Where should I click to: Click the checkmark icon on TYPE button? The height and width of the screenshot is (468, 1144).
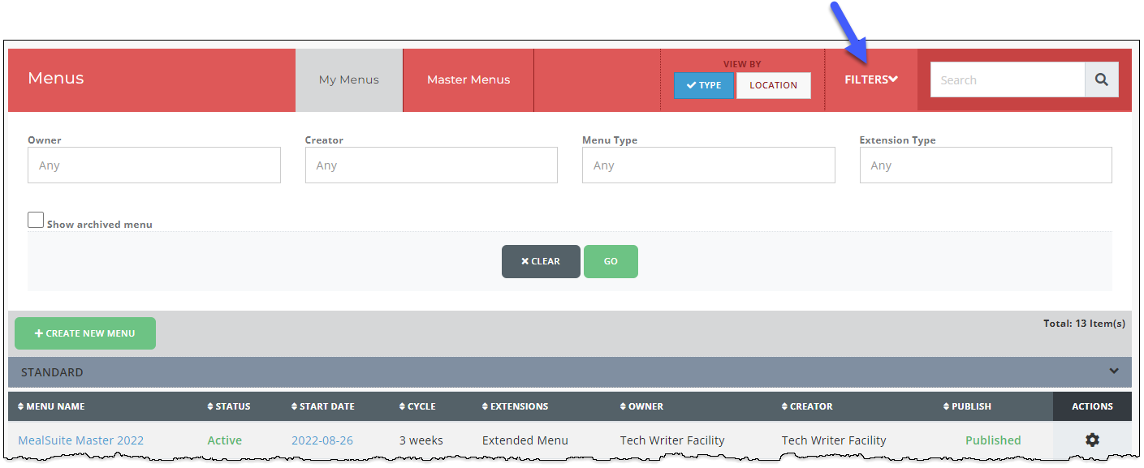pyautogui.click(x=691, y=84)
